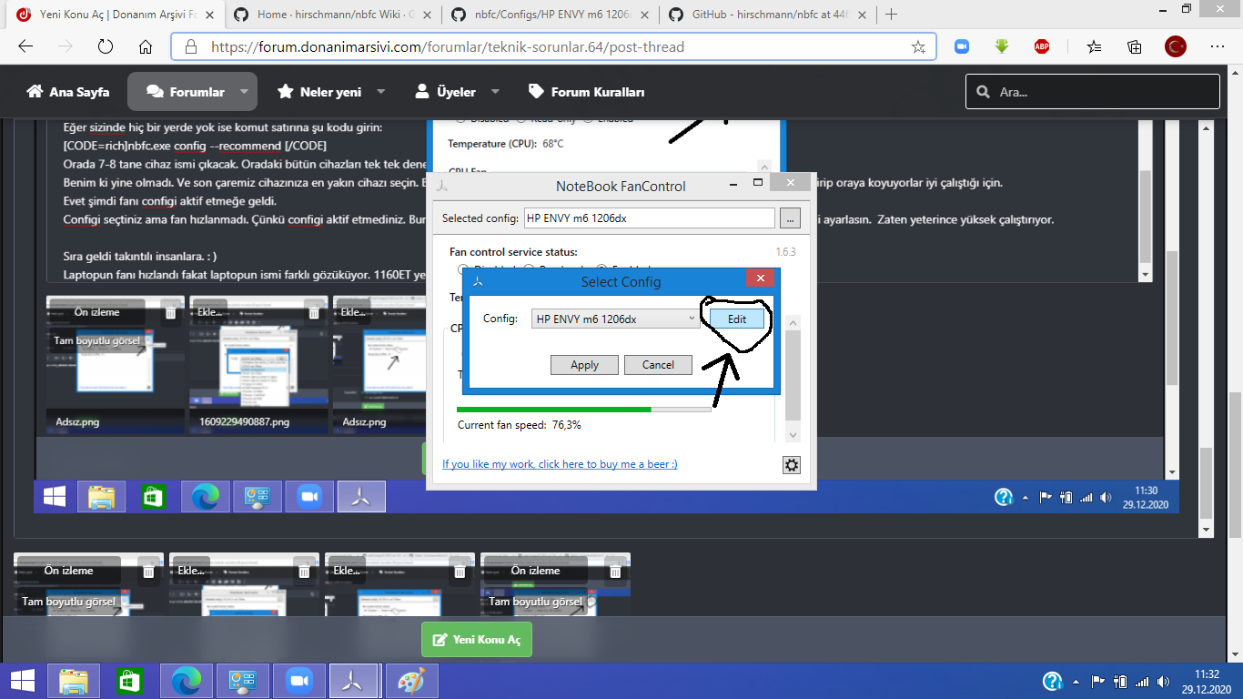Reload the page with the refresh icon

[x=105, y=46]
